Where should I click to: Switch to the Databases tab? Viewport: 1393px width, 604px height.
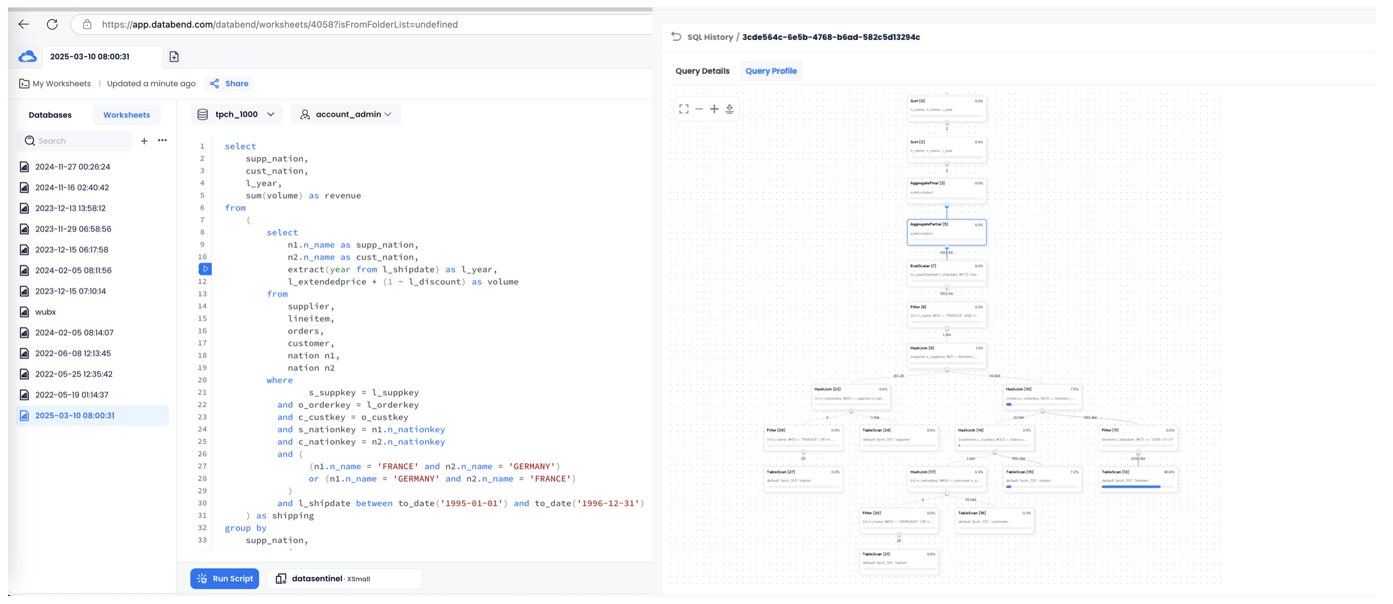[x=50, y=115]
